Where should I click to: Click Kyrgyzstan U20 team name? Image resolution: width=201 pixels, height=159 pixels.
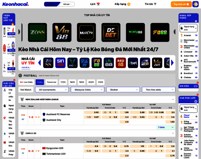(x=55, y=148)
